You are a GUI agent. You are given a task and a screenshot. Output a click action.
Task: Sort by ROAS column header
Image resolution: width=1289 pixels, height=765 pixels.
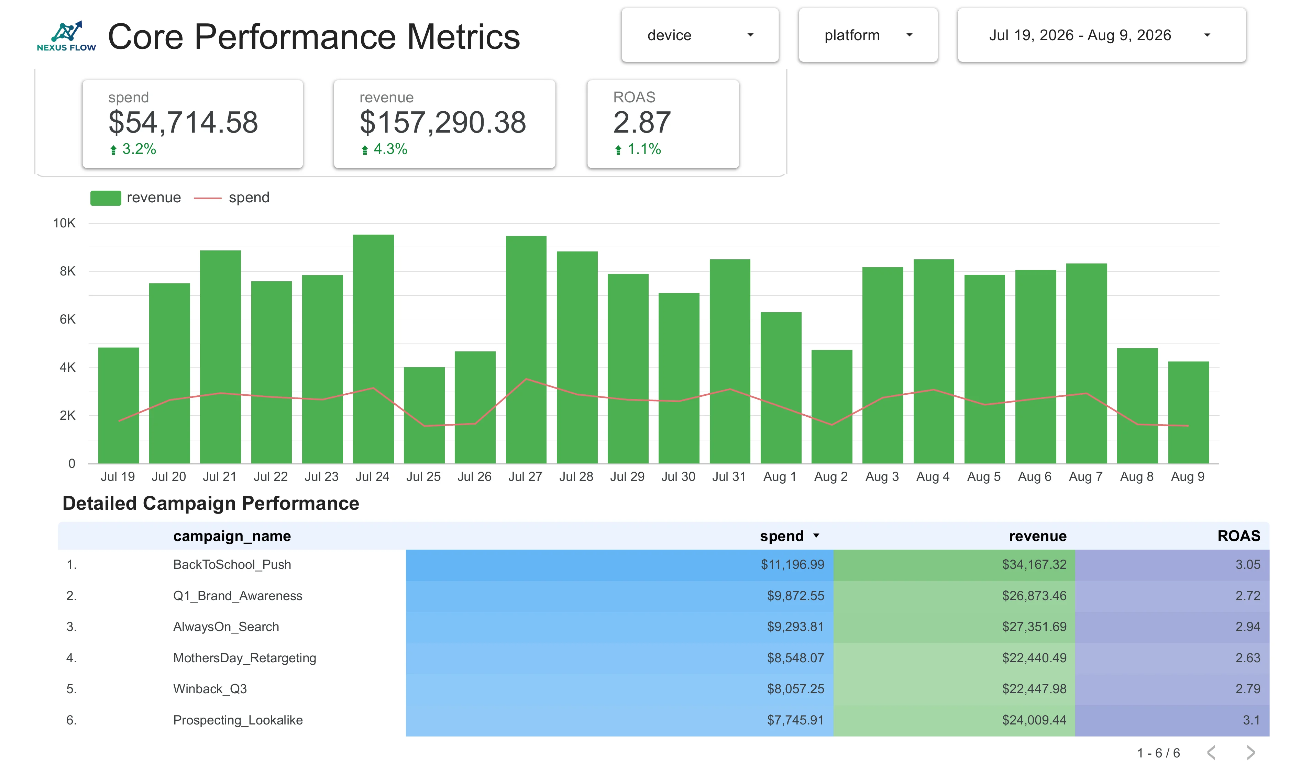[x=1238, y=536]
